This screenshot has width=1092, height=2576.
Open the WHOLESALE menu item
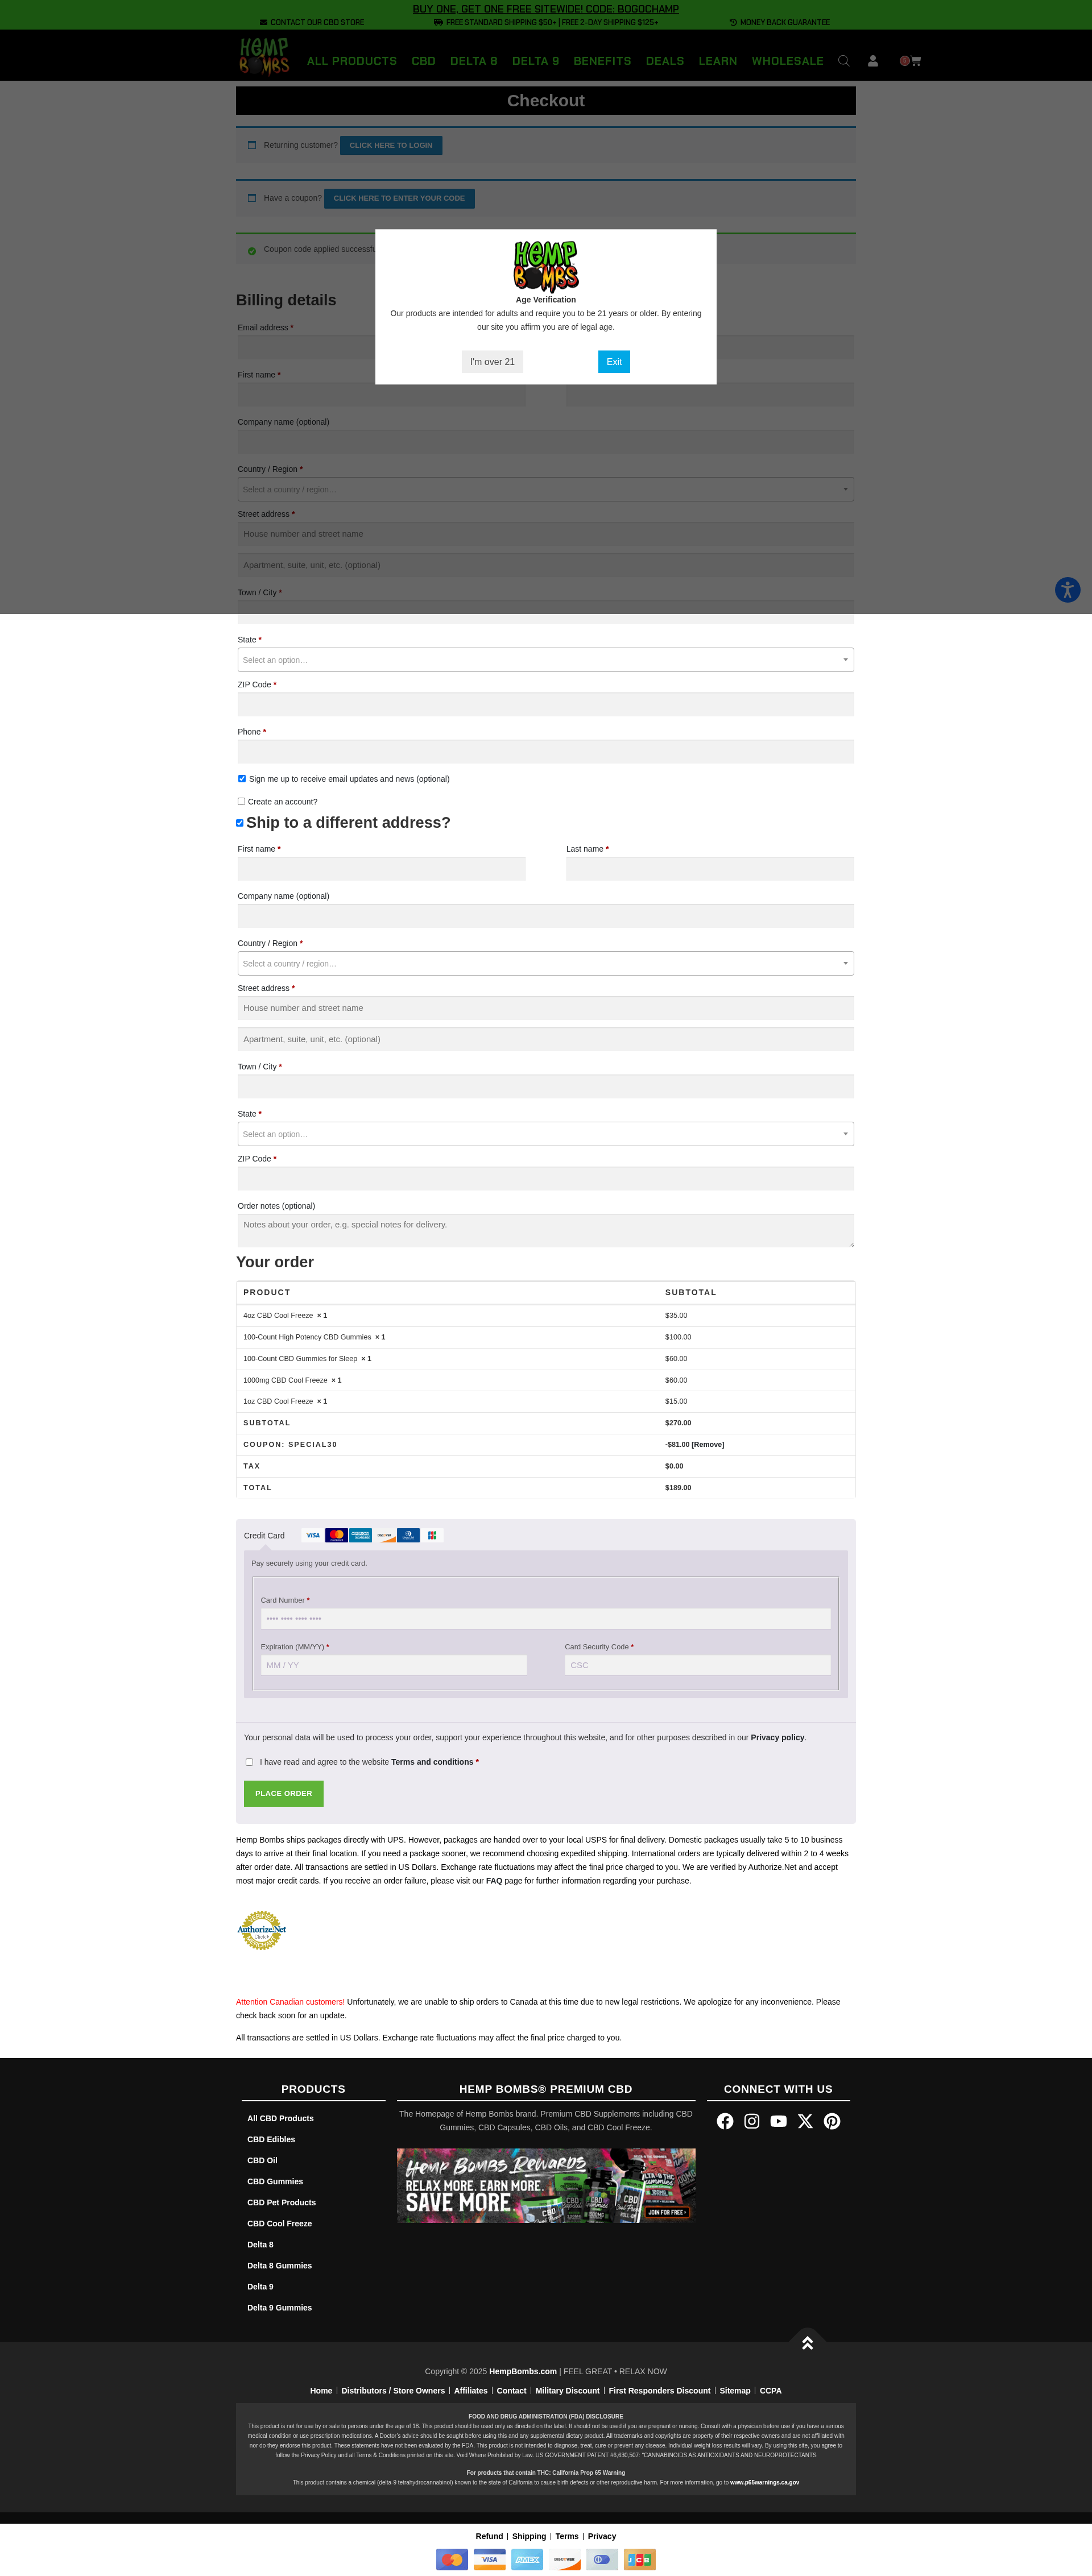coord(787,61)
